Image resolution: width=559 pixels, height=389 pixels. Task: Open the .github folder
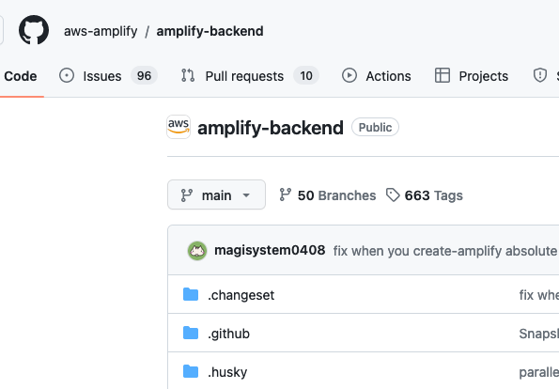click(x=228, y=334)
